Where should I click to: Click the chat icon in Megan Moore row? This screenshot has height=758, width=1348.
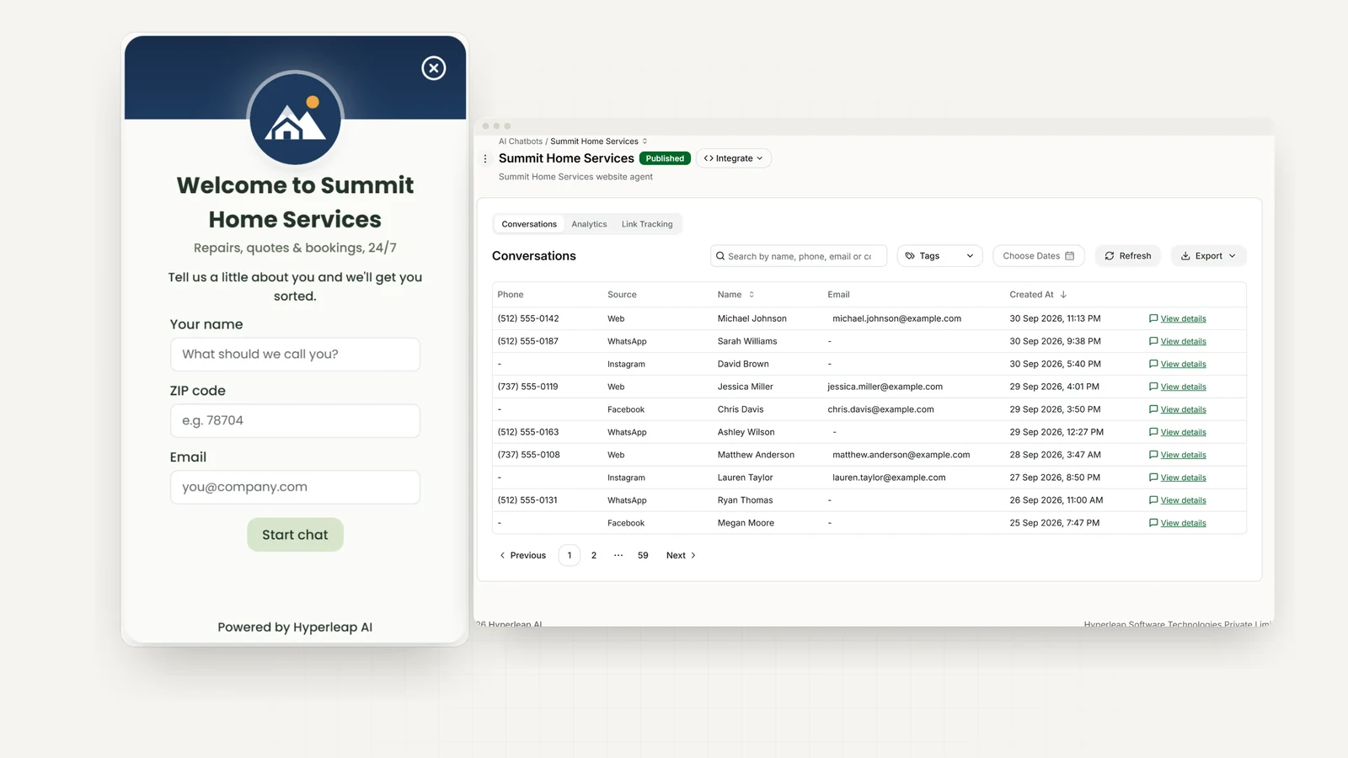coord(1153,523)
